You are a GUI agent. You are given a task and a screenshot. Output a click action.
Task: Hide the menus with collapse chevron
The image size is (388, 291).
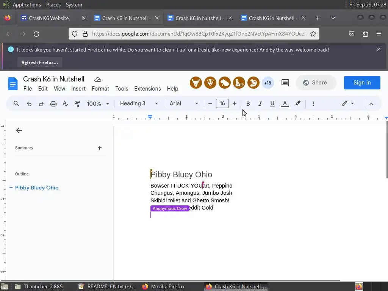371,104
